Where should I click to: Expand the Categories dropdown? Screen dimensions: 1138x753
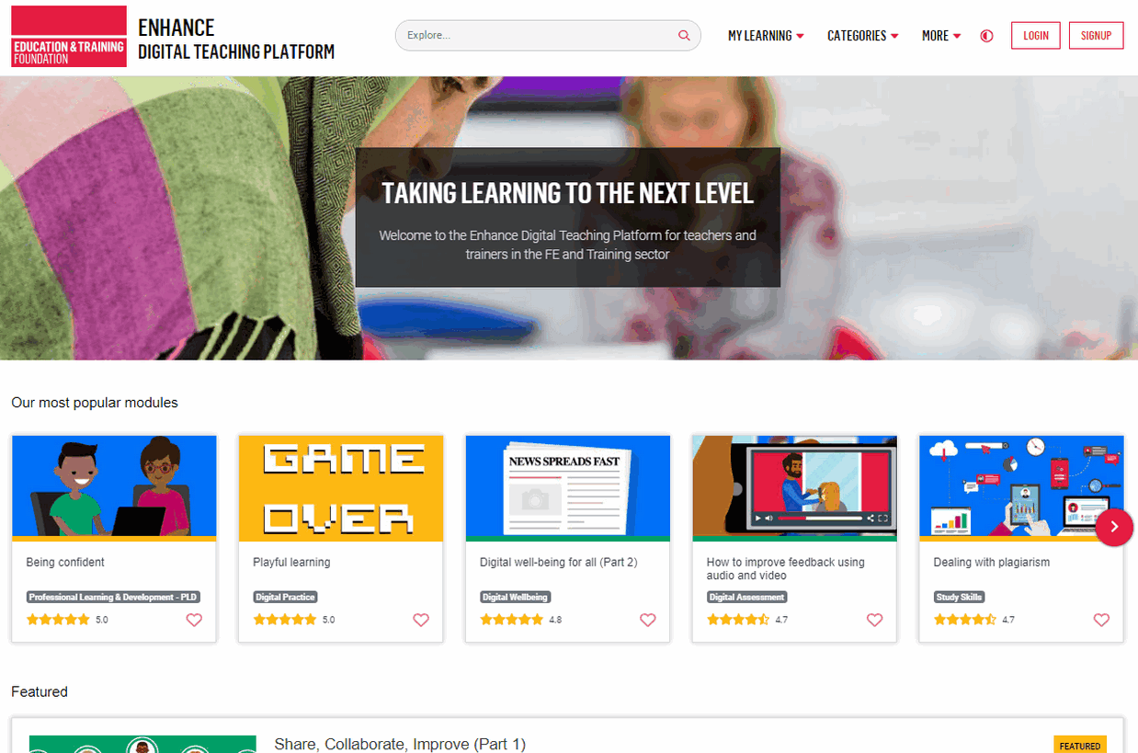[863, 36]
